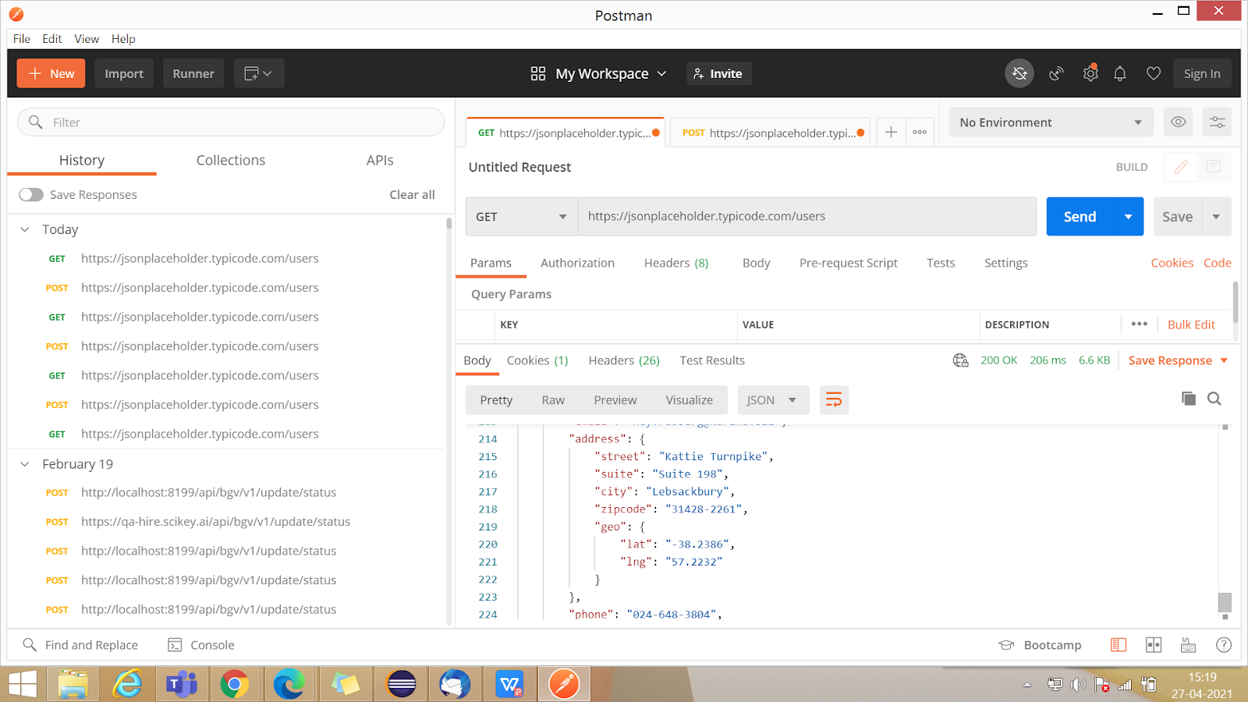Collapse the February 19 history group

point(25,464)
